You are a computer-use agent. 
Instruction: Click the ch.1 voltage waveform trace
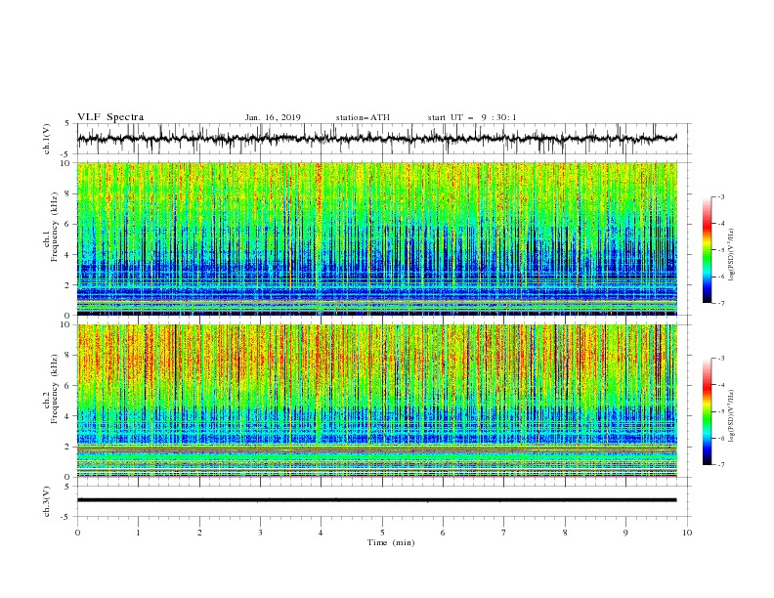[x=377, y=139]
